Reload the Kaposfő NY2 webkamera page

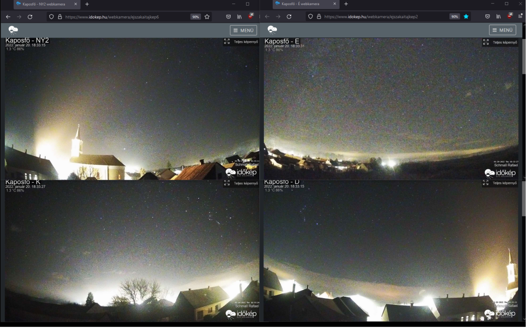(x=30, y=16)
